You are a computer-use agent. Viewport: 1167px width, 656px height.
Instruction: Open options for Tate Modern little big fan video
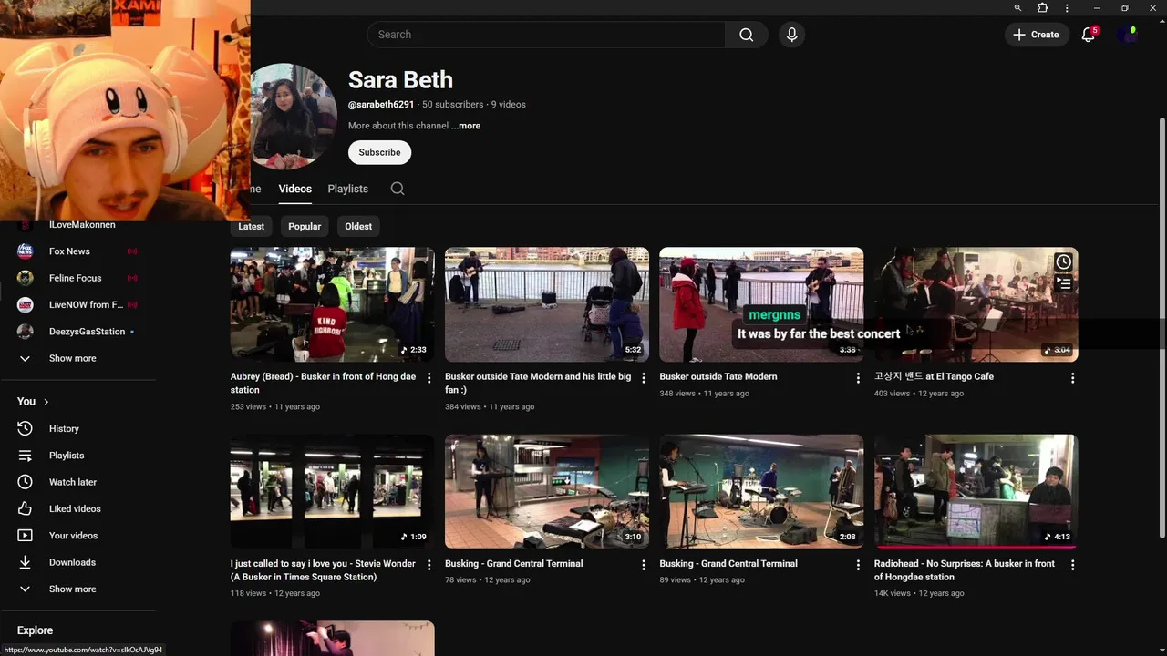coord(643,377)
